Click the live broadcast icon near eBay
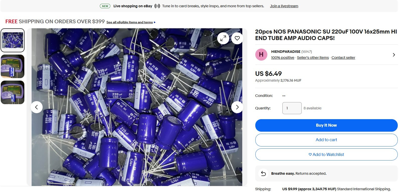Image resolution: width=400 pixels, height=192 pixels. point(157,6)
